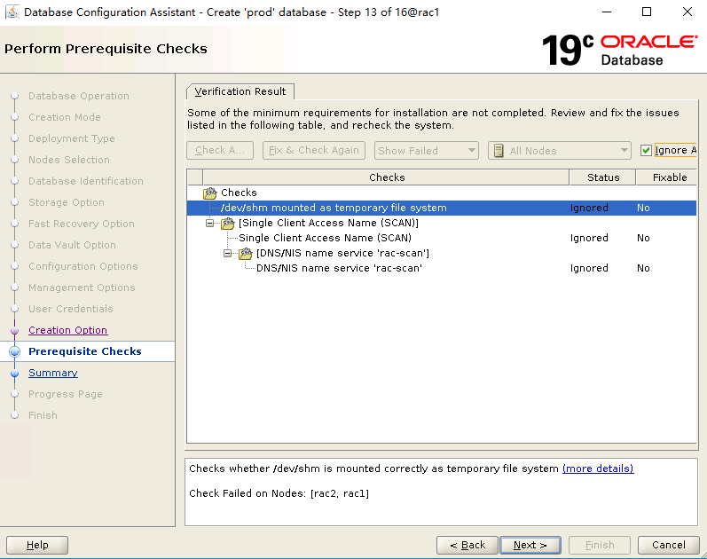
Task: Click the Database Operation step
Action: coord(78,96)
